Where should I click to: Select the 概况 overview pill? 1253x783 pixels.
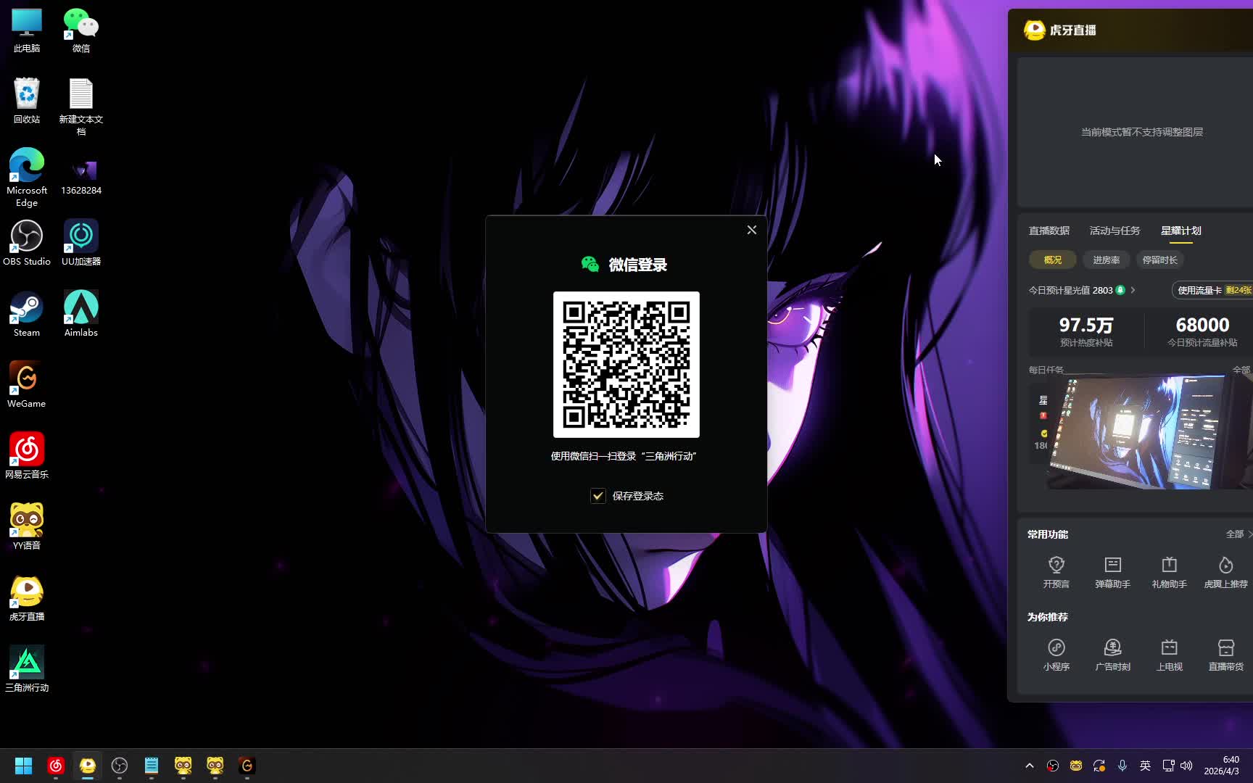point(1052,260)
